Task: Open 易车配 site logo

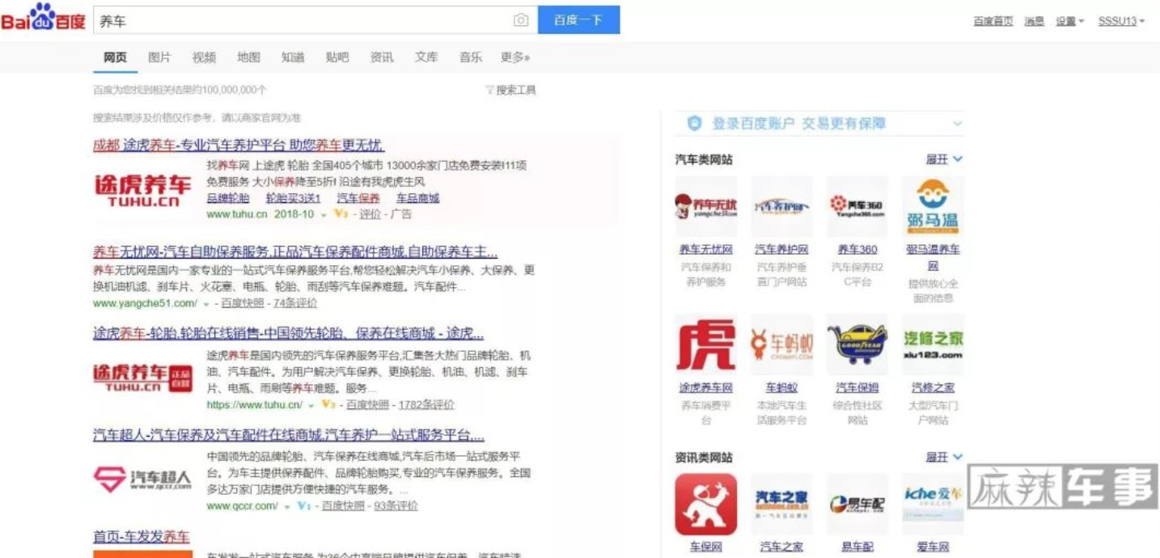Action: [857, 505]
